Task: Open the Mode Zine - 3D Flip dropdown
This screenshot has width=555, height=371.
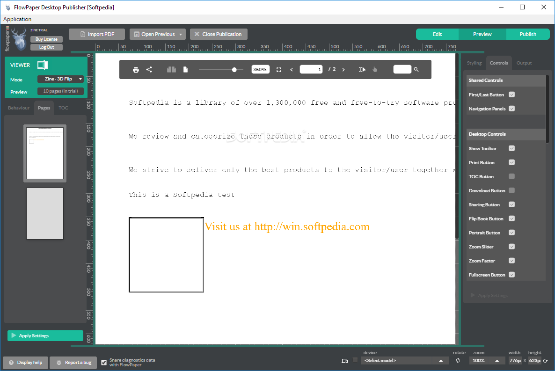Action: 60,79
